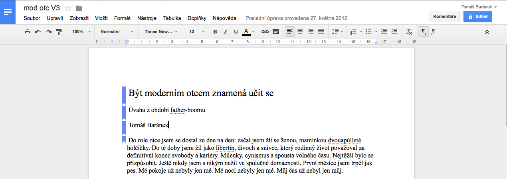This screenshot has height=179, width=507.
Task: Click the document title mod otc V3
Action: 42,8
